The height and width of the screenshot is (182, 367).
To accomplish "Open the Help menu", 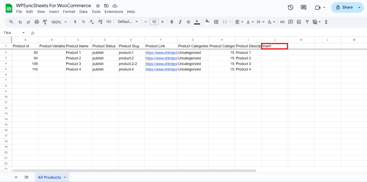I will [131, 12].
